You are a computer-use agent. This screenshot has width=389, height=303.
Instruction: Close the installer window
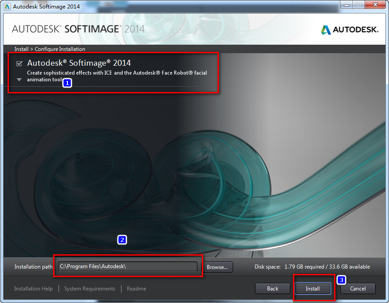tap(375, 5)
